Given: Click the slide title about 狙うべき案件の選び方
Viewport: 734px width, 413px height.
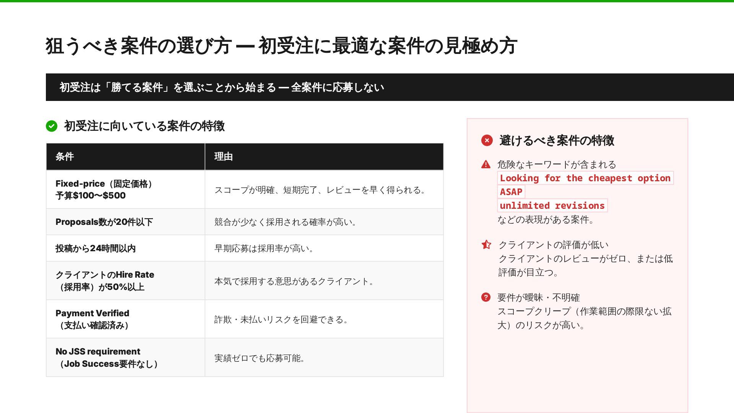Looking at the screenshot, I should 281,46.
